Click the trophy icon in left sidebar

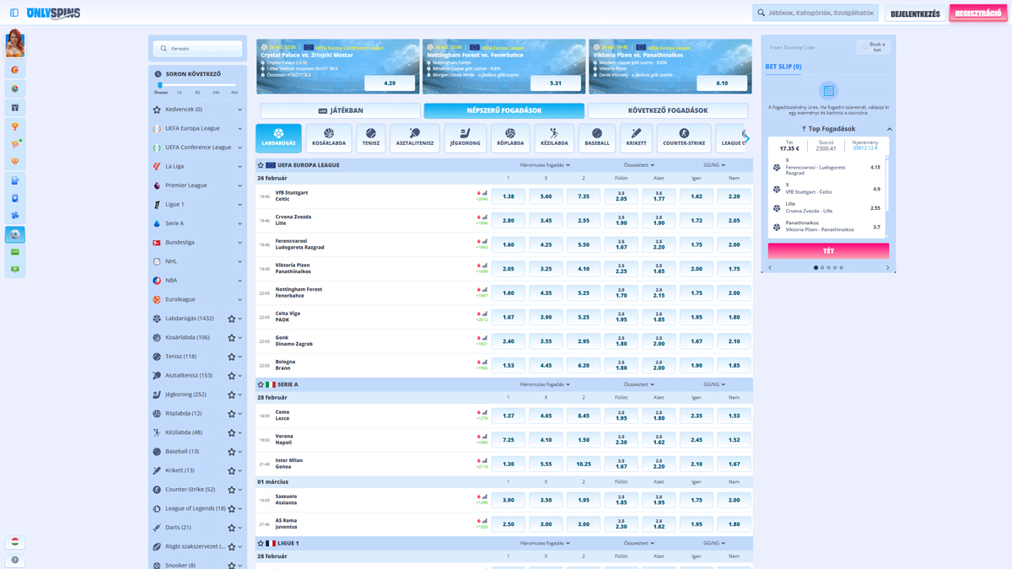pos(14,126)
